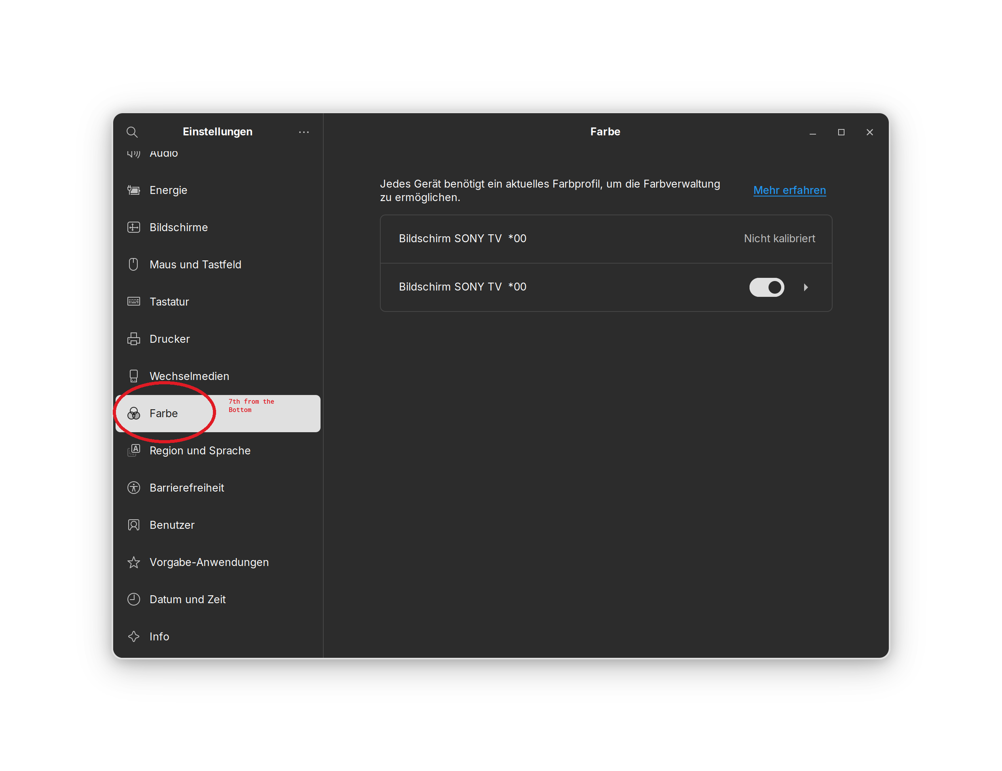Click the Einstellungen sidebar title
Screen dimensions: 1002x771
(x=218, y=132)
